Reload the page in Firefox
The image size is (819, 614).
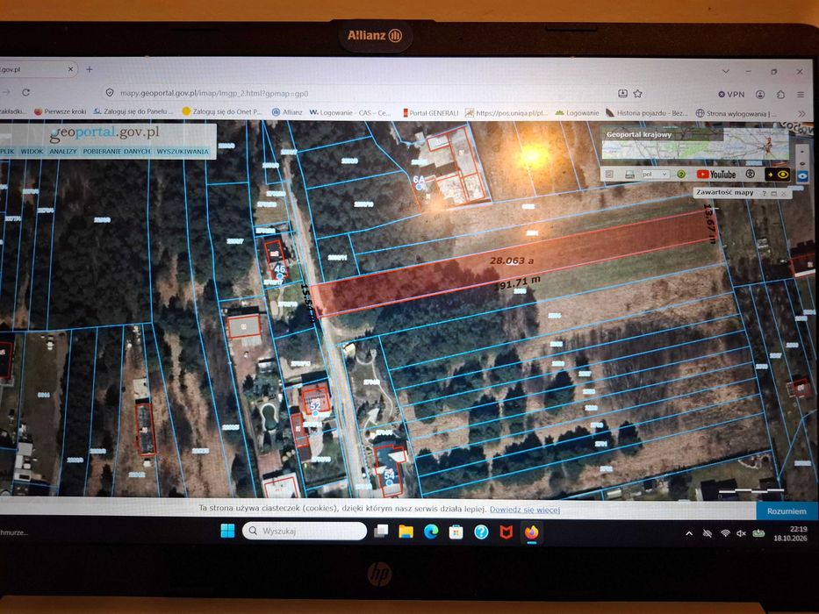click(25, 92)
